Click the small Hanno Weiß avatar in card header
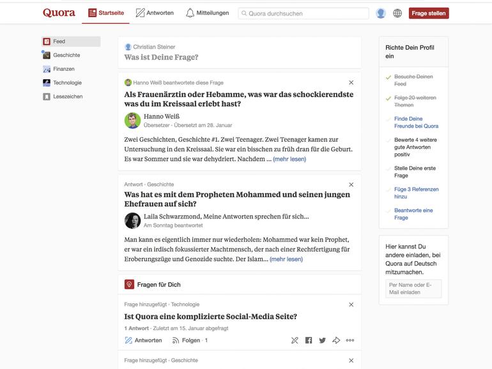 tap(128, 83)
